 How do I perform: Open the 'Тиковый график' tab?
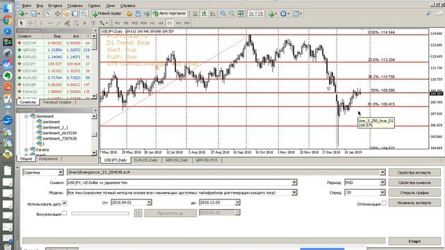(57, 102)
